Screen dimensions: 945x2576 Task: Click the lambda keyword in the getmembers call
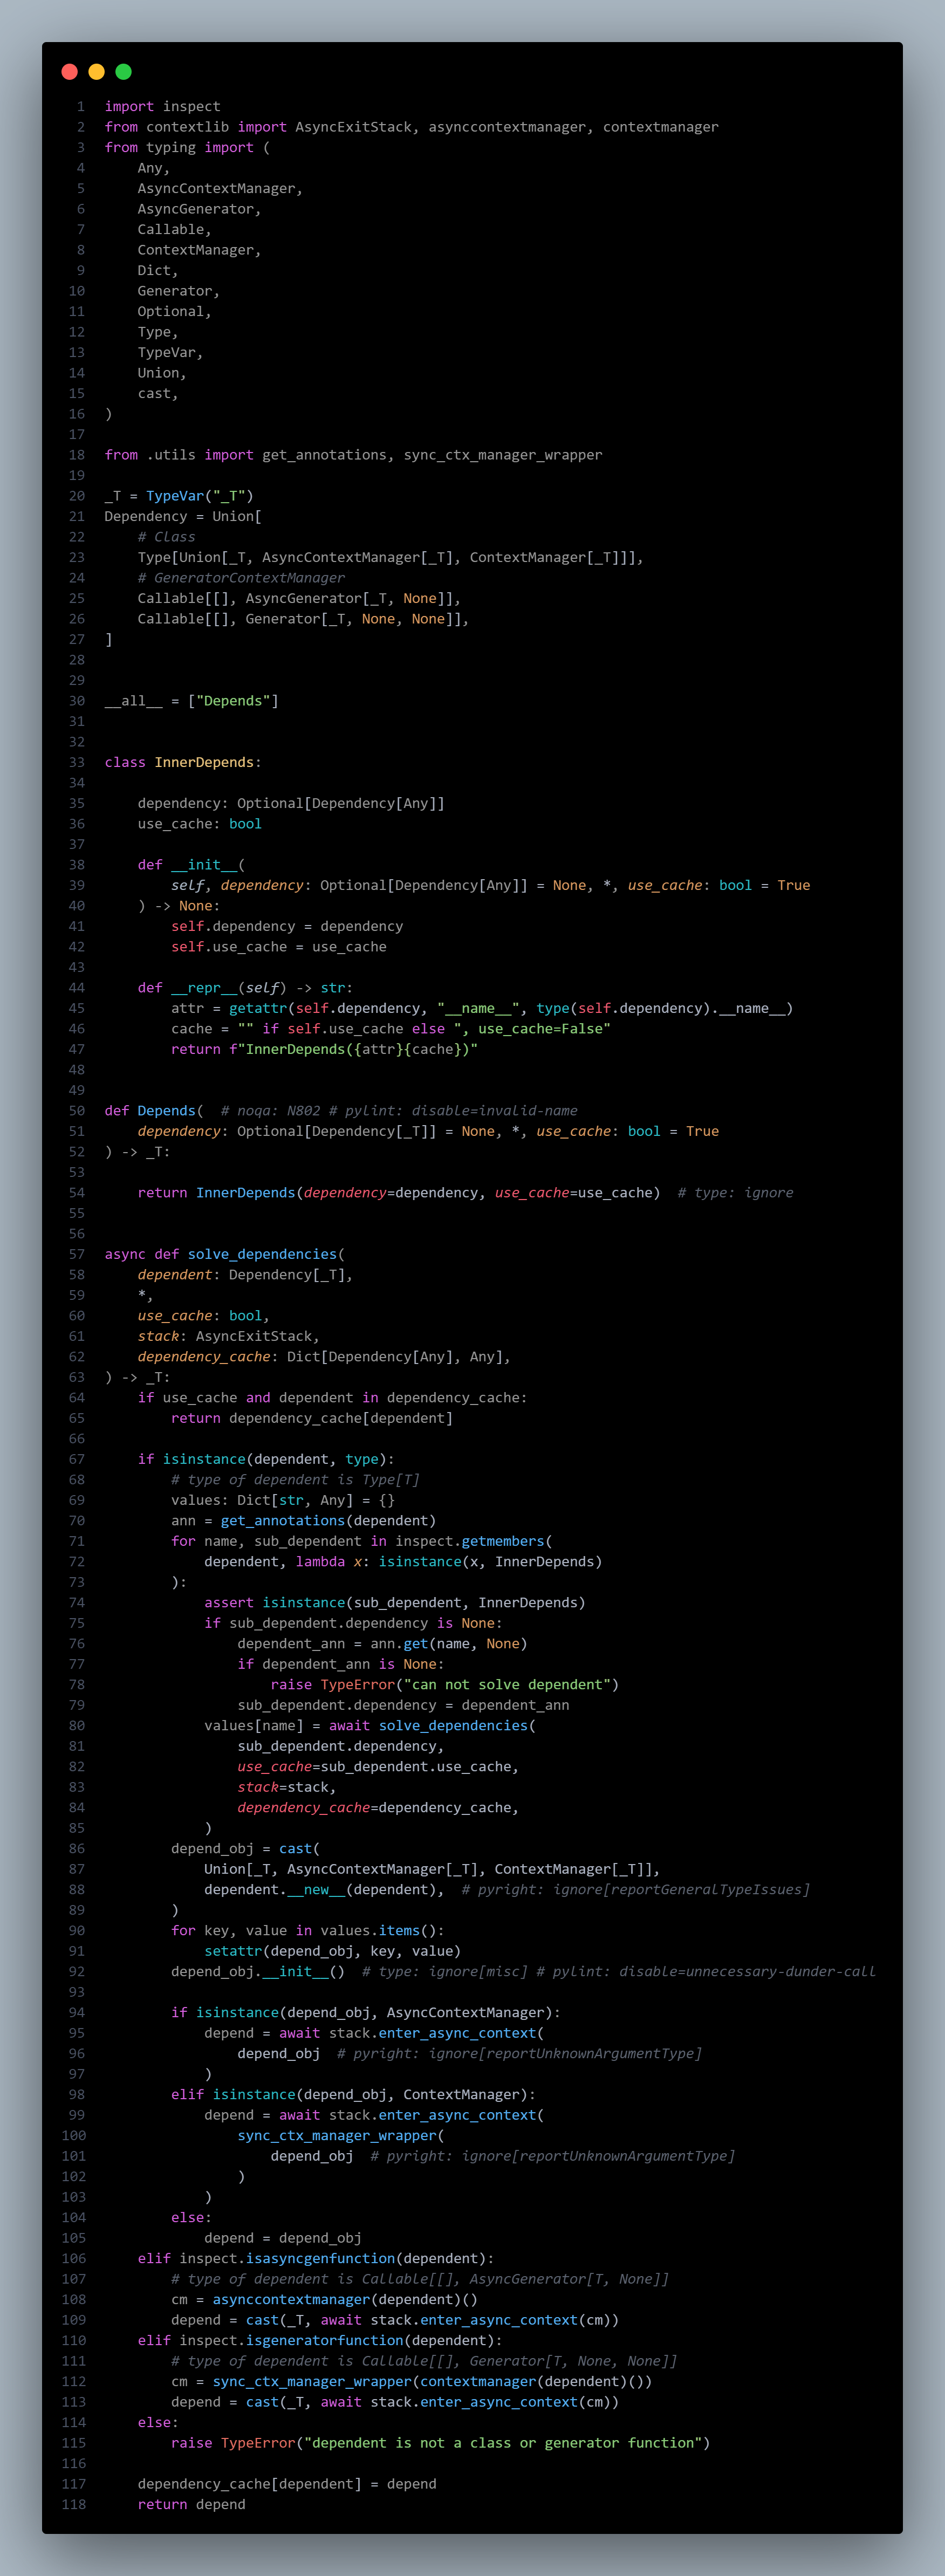pyautogui.click(x=320, y=1562)
